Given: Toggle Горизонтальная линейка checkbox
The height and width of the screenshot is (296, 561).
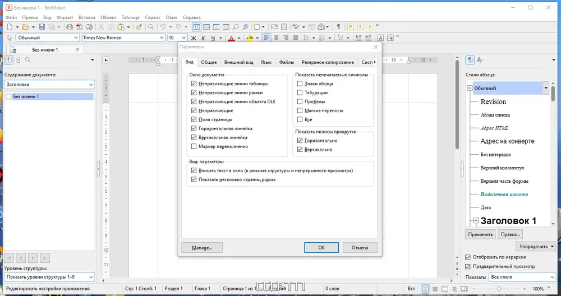Looking at the screenshot, I should 194,128.
